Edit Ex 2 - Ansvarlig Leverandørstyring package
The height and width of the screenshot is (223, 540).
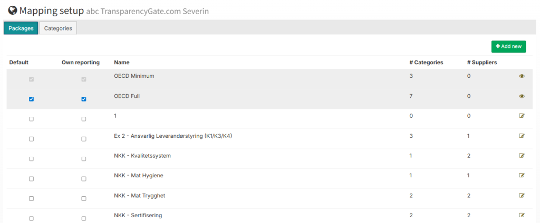pyautogui.click(x=522, y=136)
